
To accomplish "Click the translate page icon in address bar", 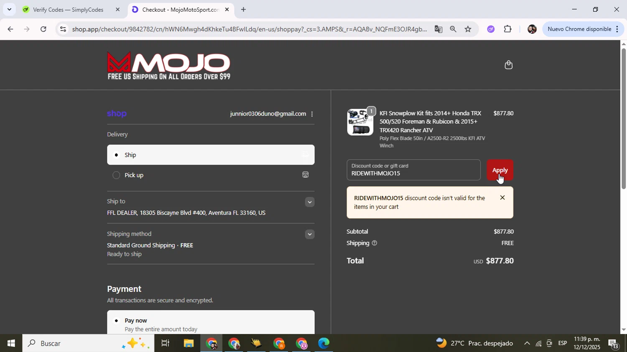I will click(x=438, y=29).
